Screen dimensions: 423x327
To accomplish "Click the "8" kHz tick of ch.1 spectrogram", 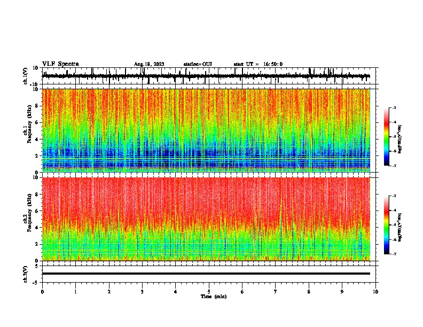I will tap(37, 106).
